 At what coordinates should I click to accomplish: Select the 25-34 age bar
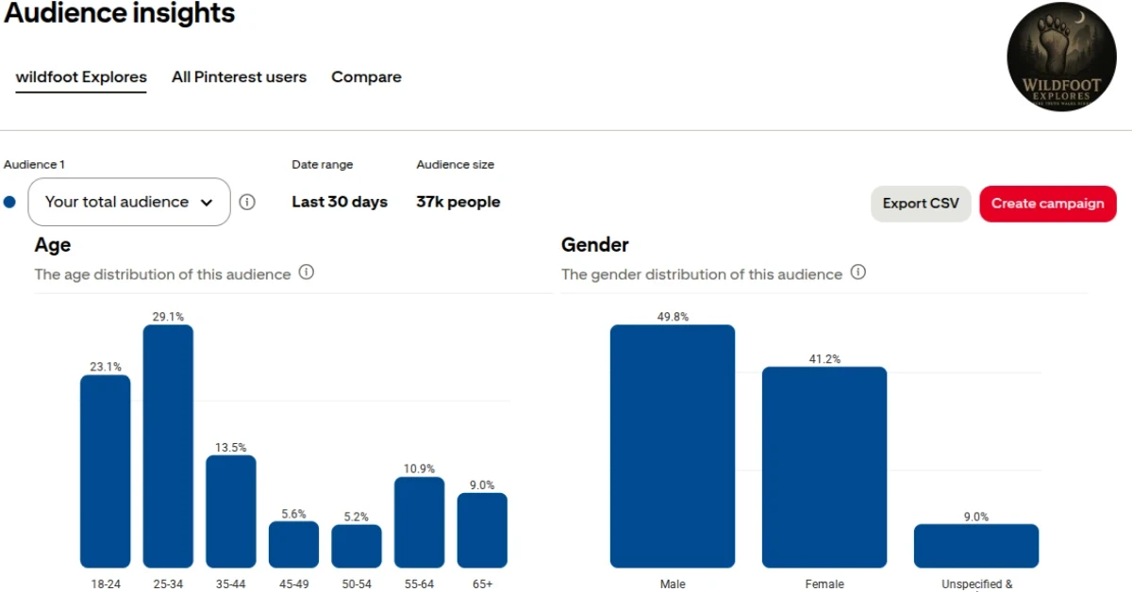pyautogui.click(x=168, y=446)
